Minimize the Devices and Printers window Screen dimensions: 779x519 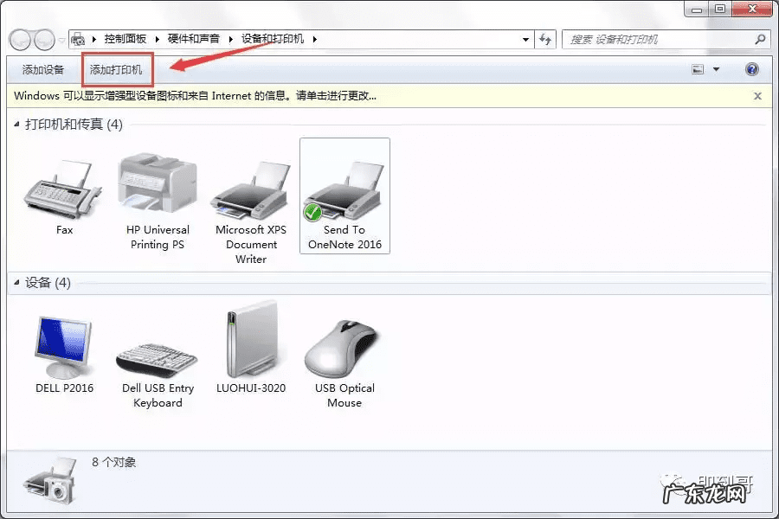697,9
